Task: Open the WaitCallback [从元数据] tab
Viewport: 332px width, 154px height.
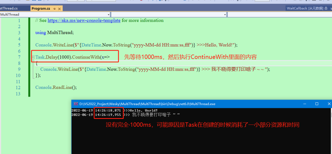Action: [305, 9]
